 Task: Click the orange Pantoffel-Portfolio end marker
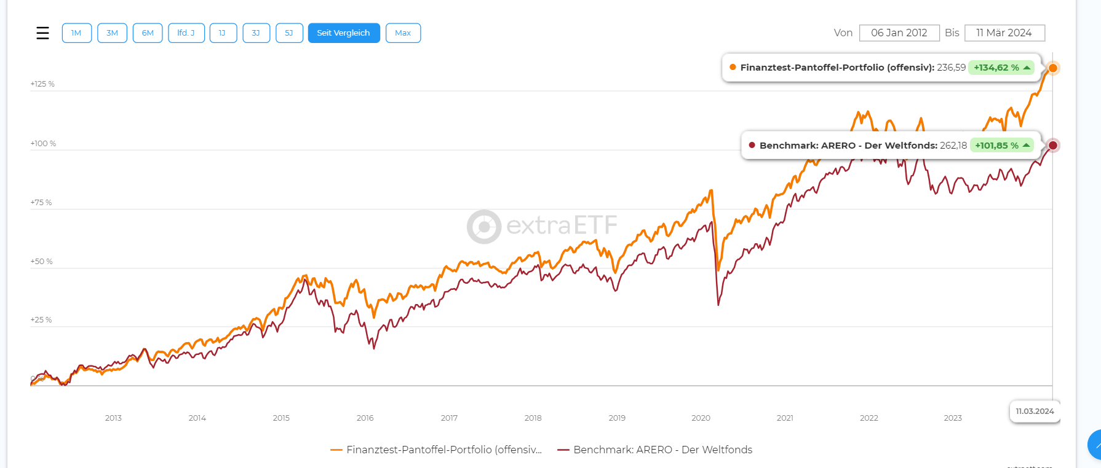(x=1053, y=68)
